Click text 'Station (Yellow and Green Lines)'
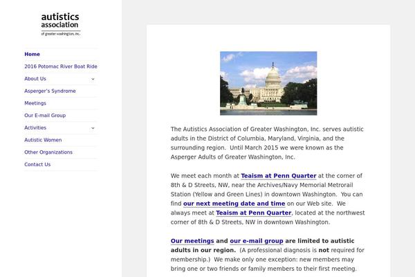 point(216,195)
